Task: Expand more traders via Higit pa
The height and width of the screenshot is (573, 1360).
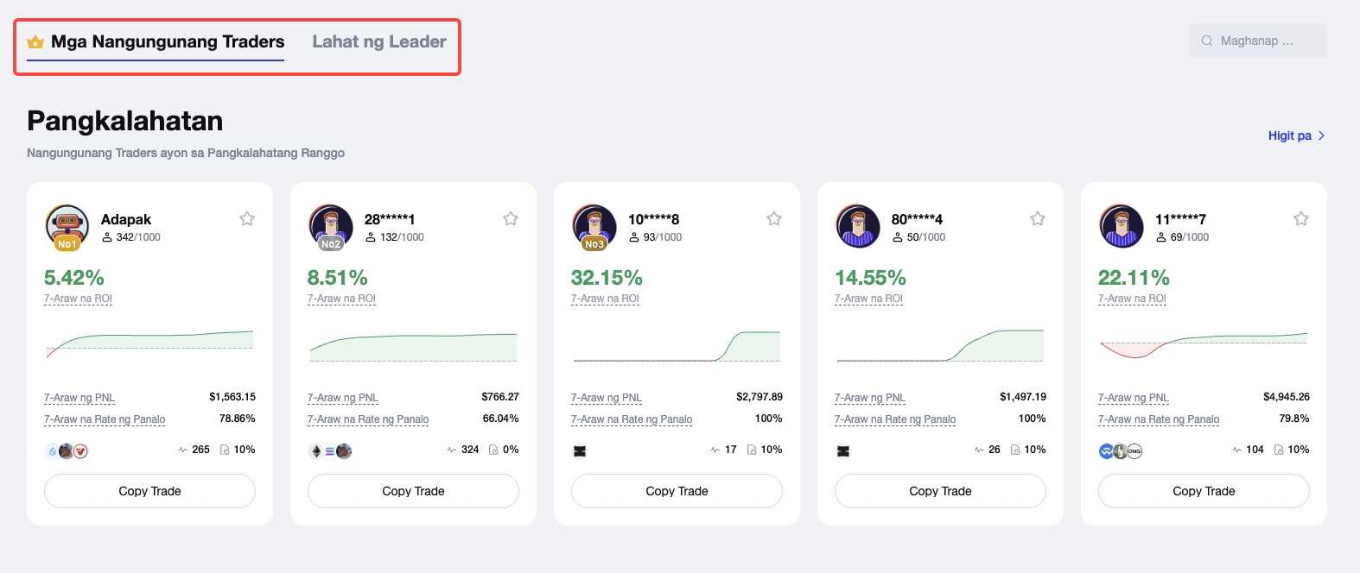Action: coord(1296,135)
